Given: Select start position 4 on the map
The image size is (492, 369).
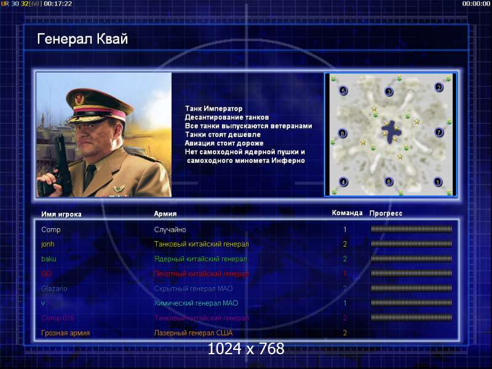Looking at the screenshot, I should [x=343, y=181].
